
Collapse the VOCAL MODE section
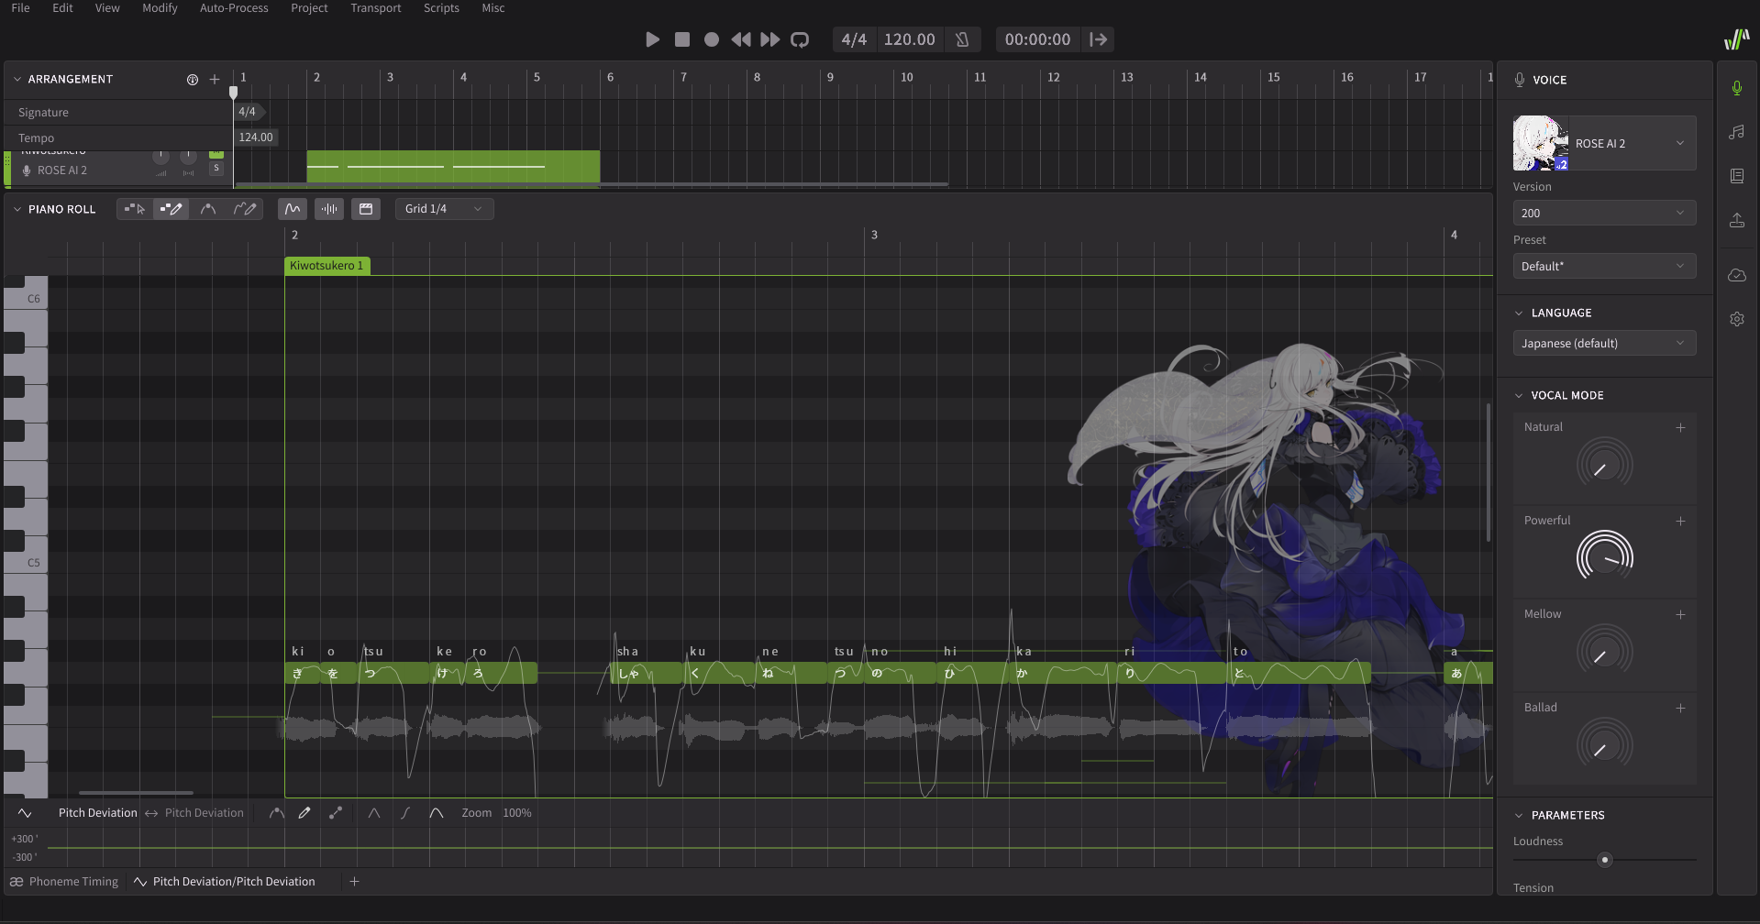pos(1519,395)
